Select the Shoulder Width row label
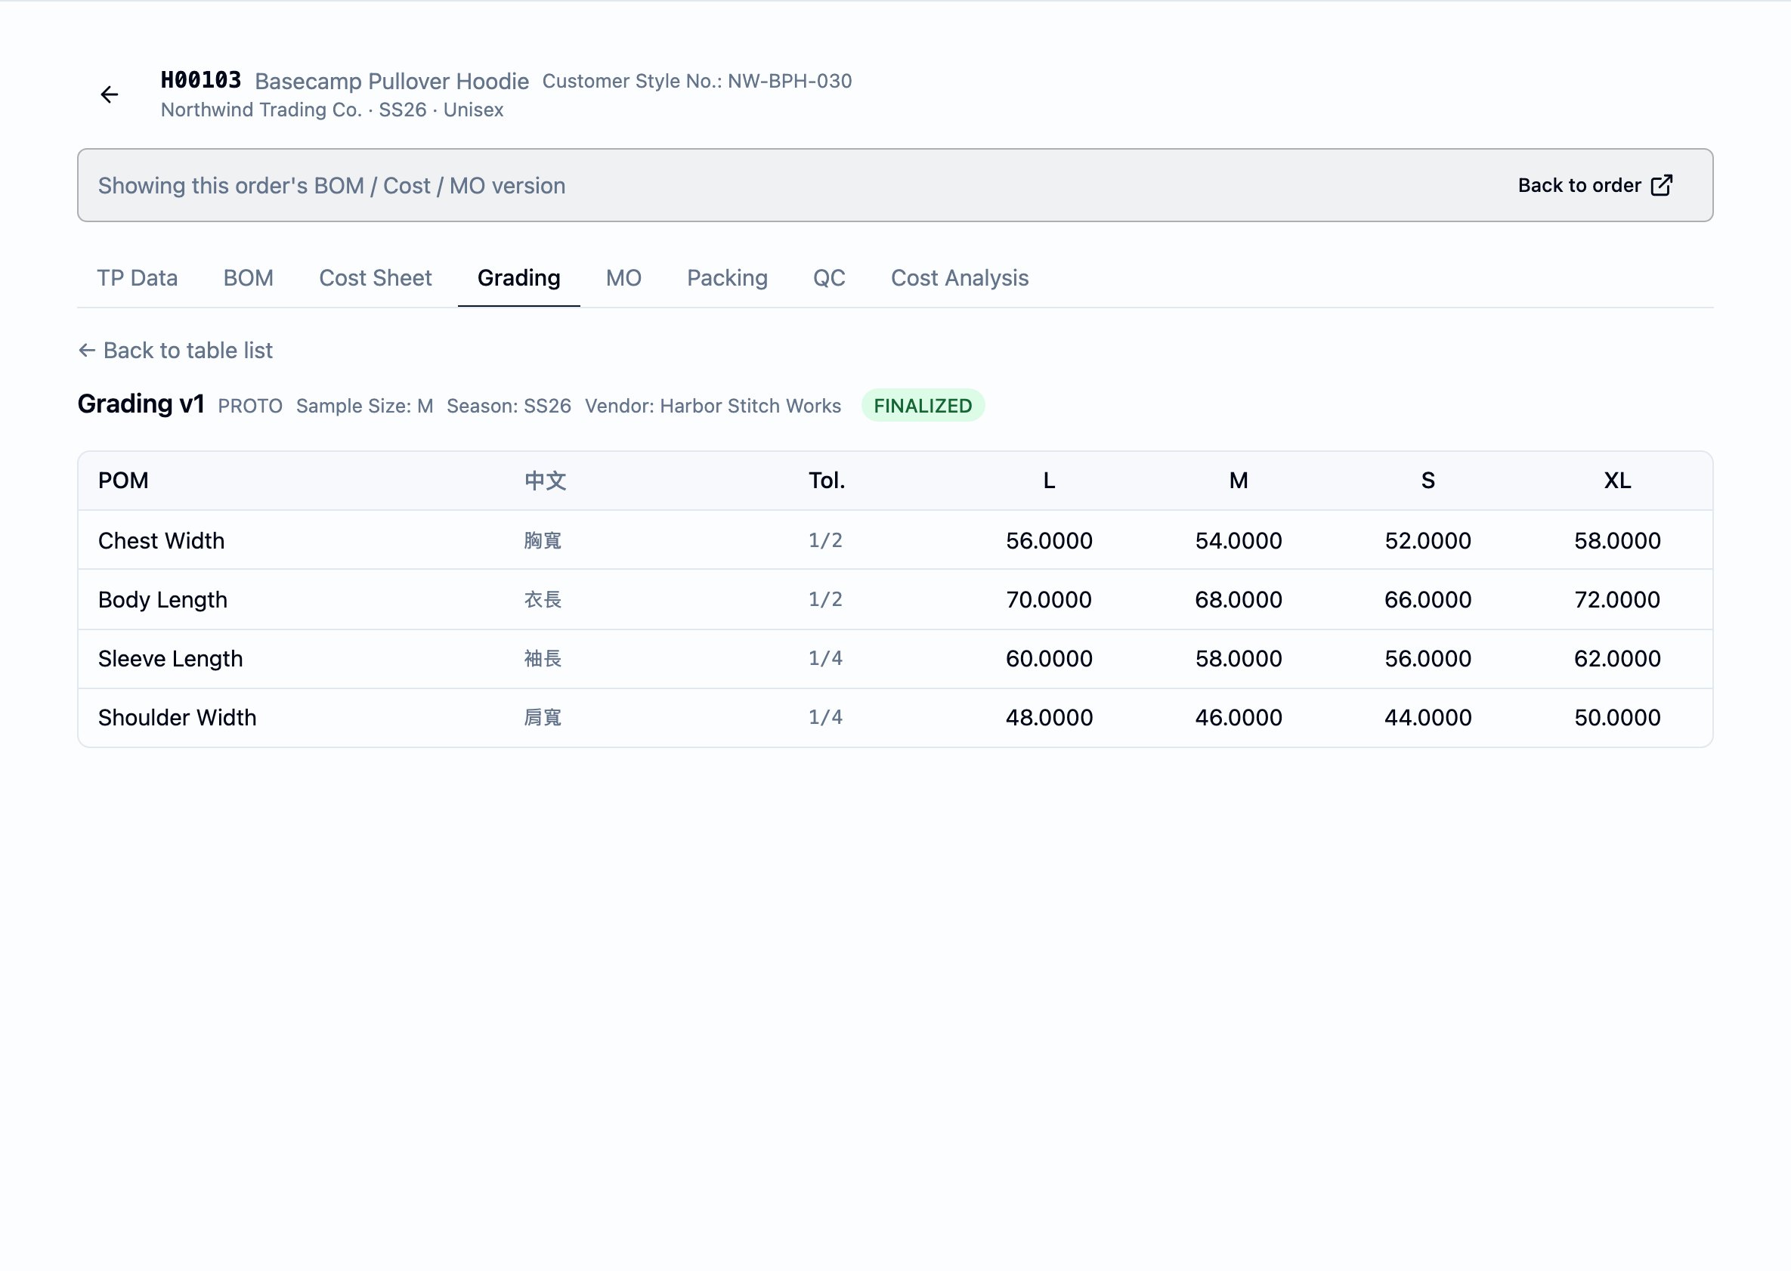The image size is (1791, 1271). click(x=177, y=717)
